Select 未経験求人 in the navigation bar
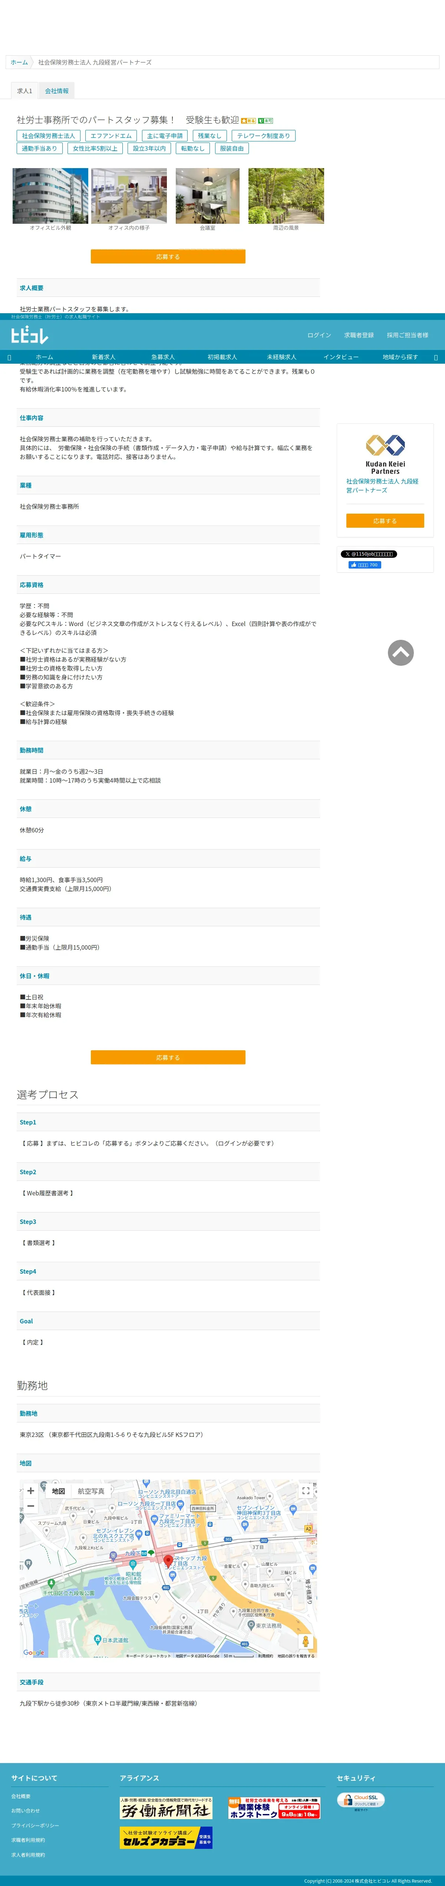445x1886 pixels. tap(282, 357)
